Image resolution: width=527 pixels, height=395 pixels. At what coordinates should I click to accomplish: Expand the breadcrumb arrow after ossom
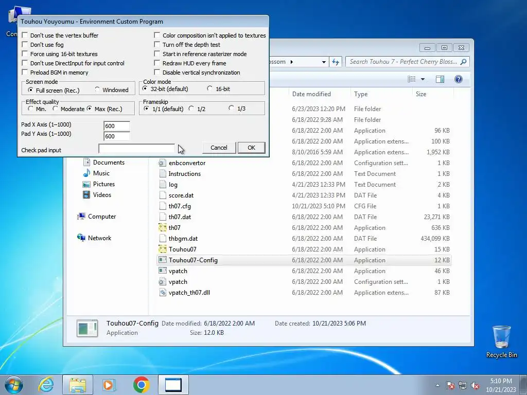[x=291, y=62]
